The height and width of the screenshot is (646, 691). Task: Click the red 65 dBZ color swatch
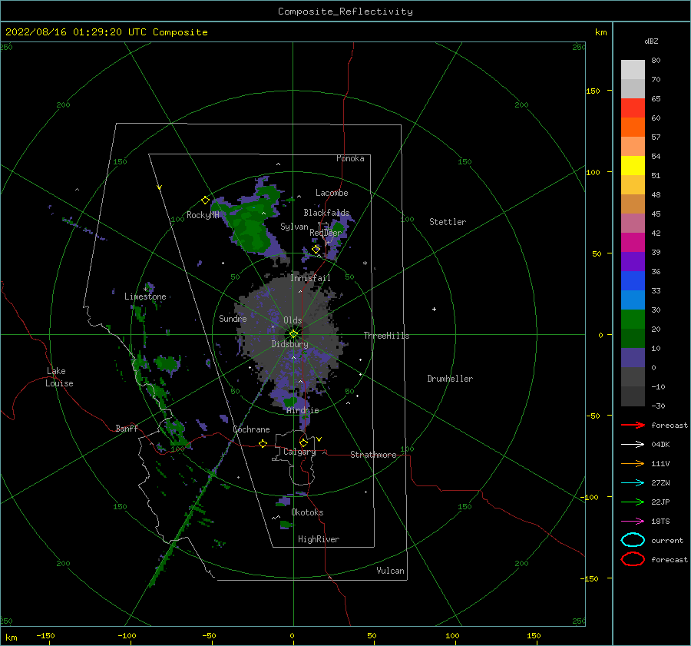633,108
